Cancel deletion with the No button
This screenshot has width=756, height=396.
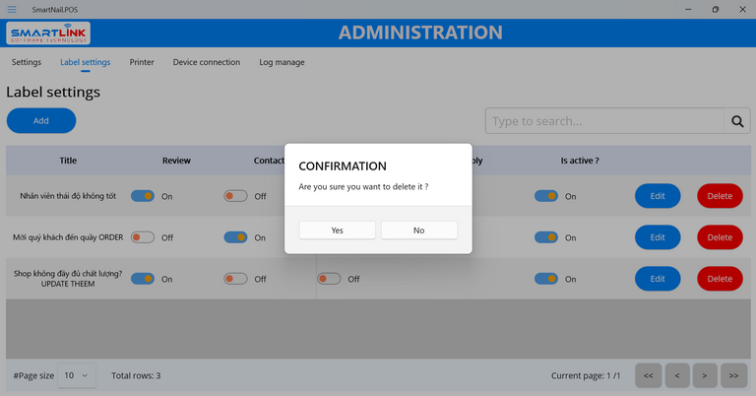pyautogui.click(x=419, y=230)
